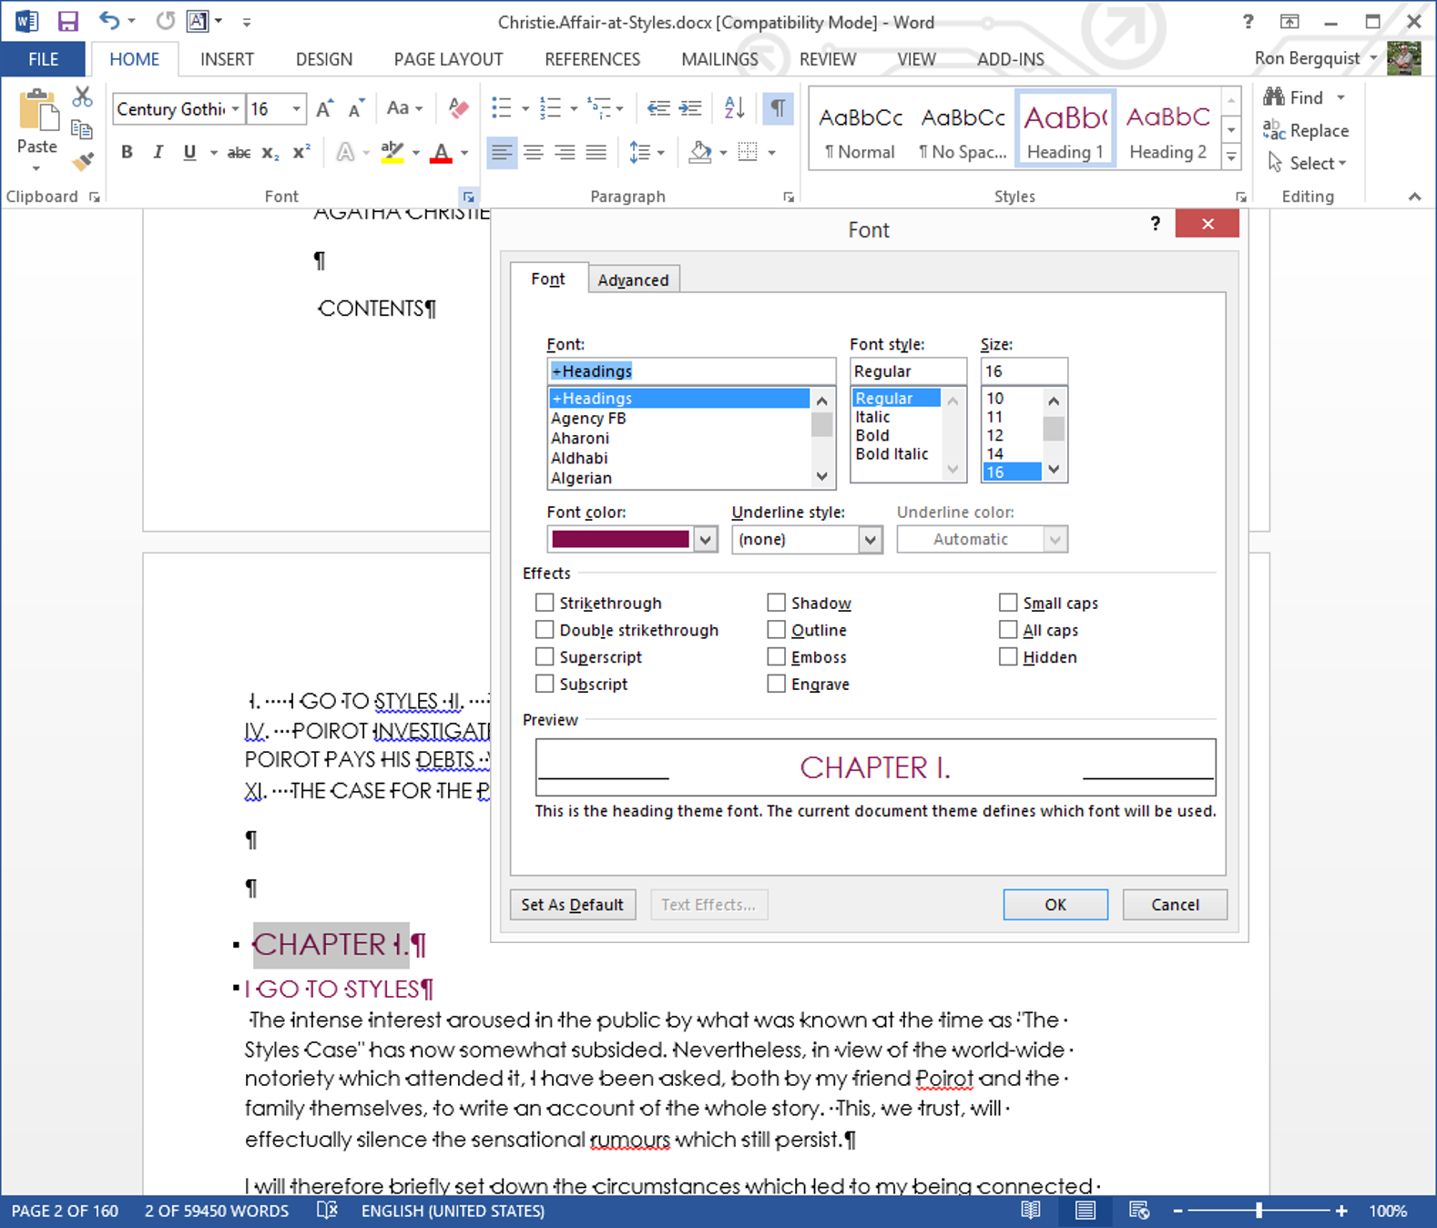Tick the Hidden checkbox
Image resolution: width=1437 pixels, height=1228 pixels.
coord(1008,656)
